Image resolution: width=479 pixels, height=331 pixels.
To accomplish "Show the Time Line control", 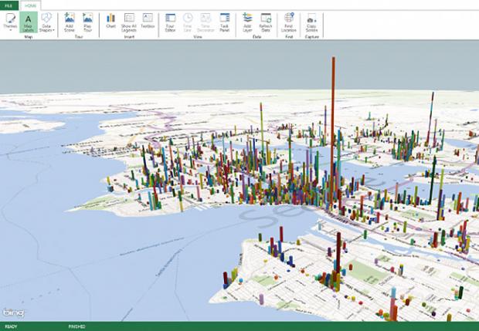I will [188, 21].
